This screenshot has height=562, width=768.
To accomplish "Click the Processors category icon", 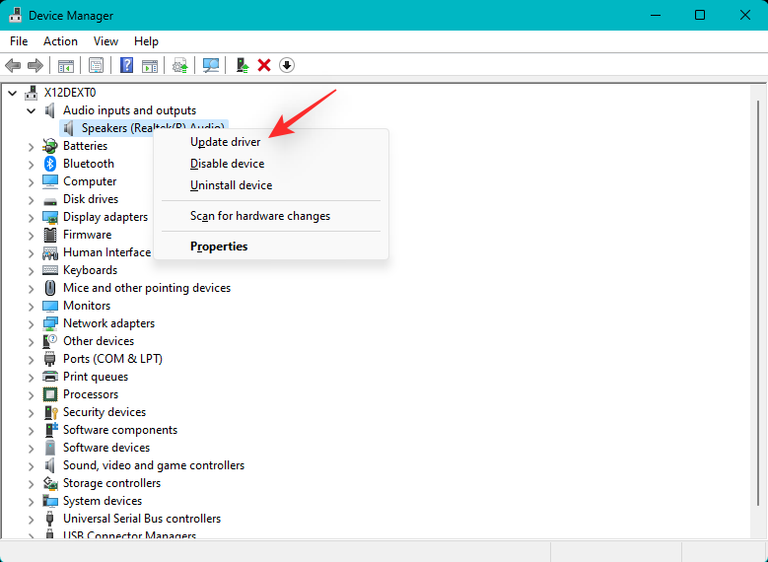I will pos(50,394).
